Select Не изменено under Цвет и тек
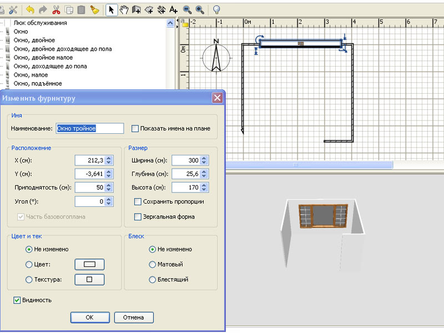444x333 pixels. [29, 249]
